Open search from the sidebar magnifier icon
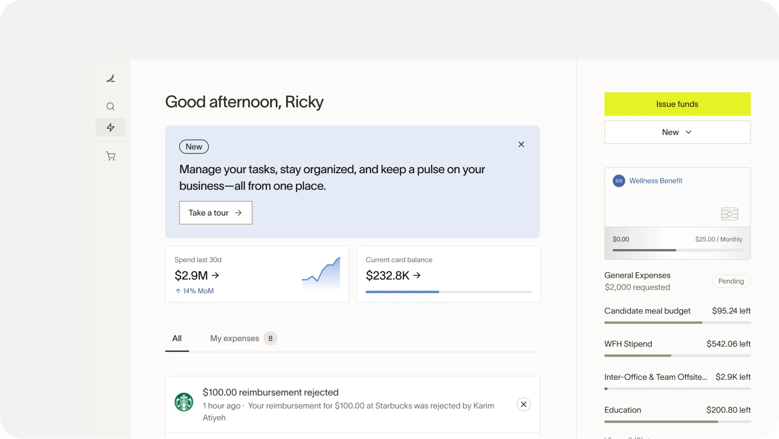The height and width of the screenshot is (439, 779). tap(111, 107)
